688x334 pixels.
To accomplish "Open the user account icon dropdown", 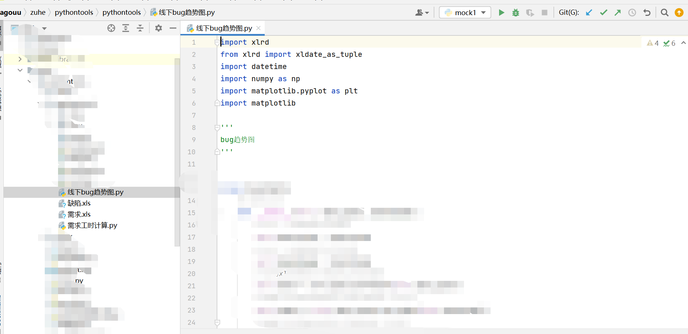I will 422,13.
